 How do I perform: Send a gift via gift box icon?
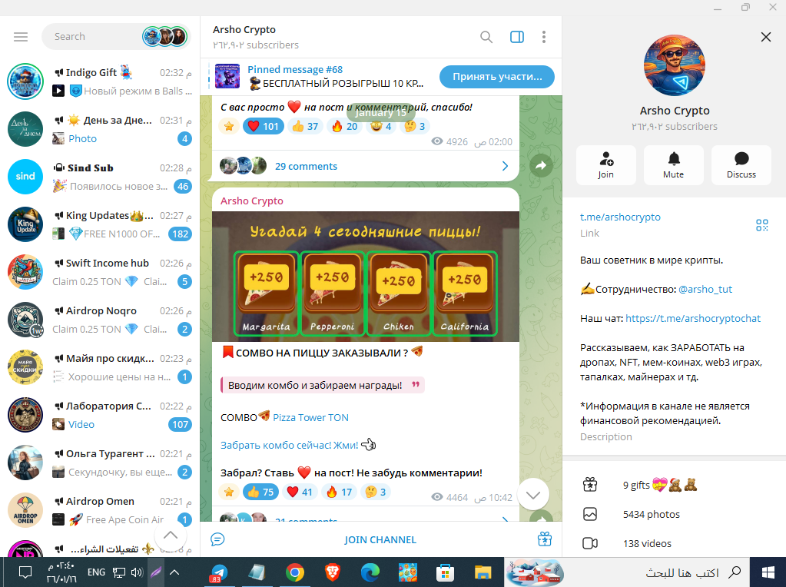pos(545,539)
